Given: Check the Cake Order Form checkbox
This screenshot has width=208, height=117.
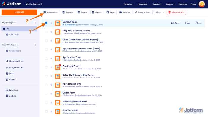Looking at the screenshot, I should [x=46, y=41].
